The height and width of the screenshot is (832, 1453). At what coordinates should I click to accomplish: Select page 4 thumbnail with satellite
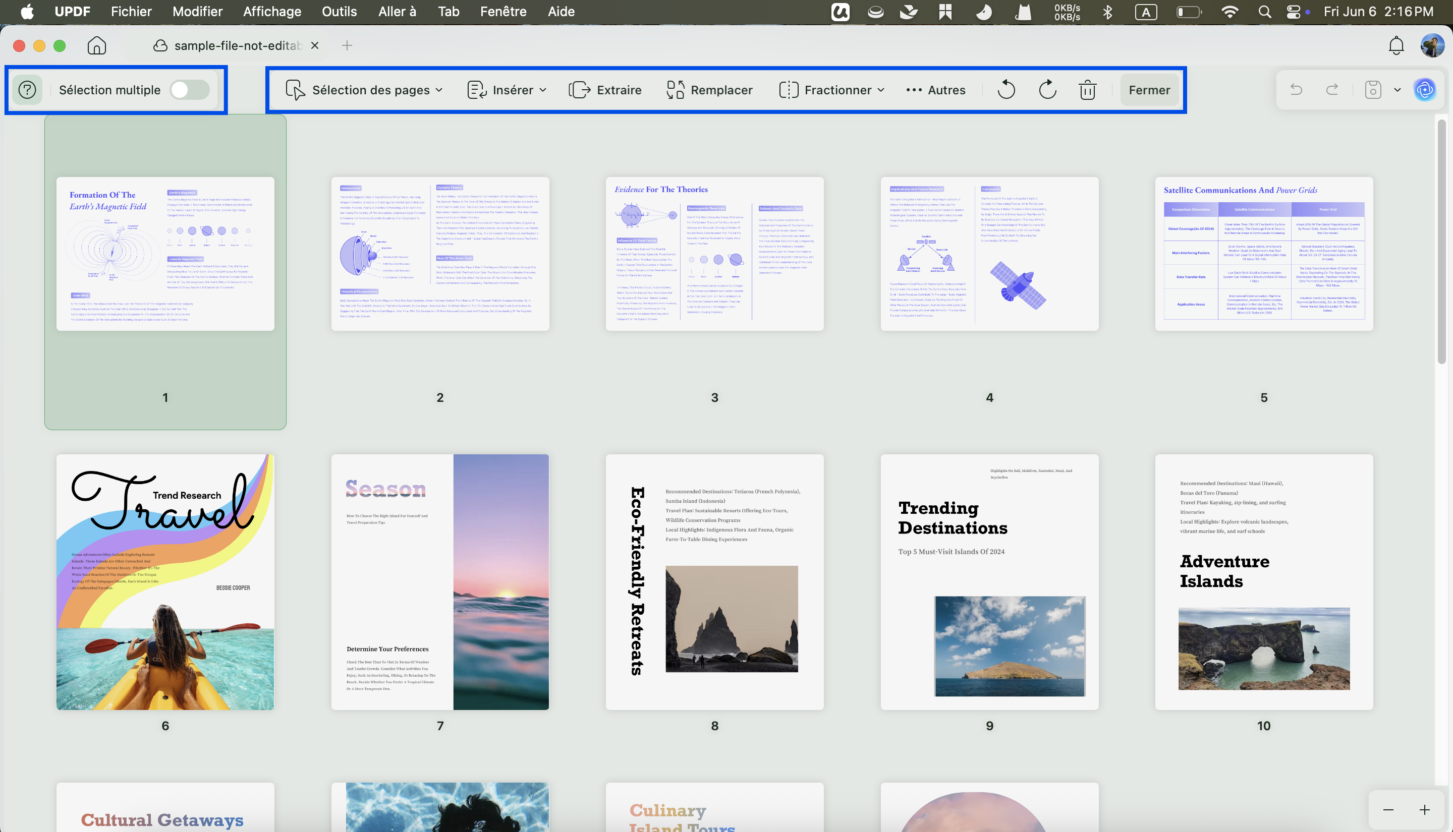[x=989, y=254]
